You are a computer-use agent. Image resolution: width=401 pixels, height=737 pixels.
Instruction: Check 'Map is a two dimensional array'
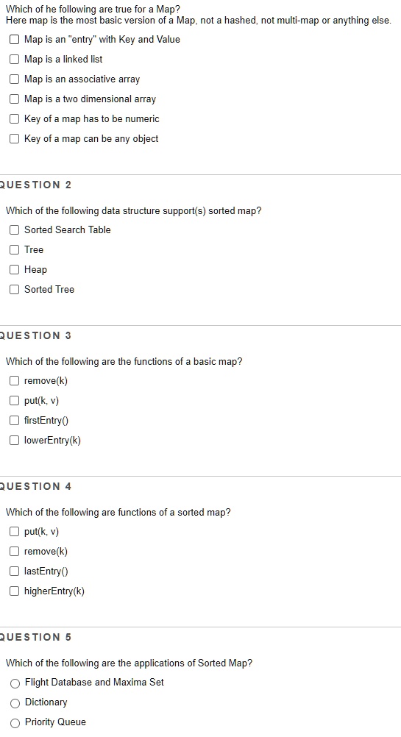pyautogui.click(x=15, y=99)
